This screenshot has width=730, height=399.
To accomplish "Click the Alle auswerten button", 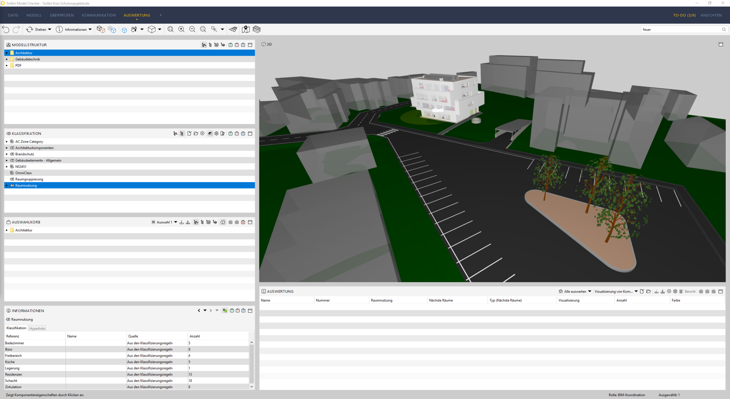I will click(572, 291).
